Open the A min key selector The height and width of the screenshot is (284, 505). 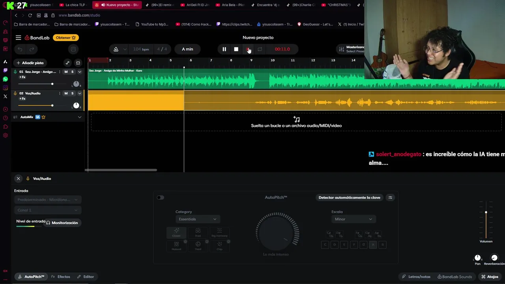pyautogui.click(x=187, y=49)
